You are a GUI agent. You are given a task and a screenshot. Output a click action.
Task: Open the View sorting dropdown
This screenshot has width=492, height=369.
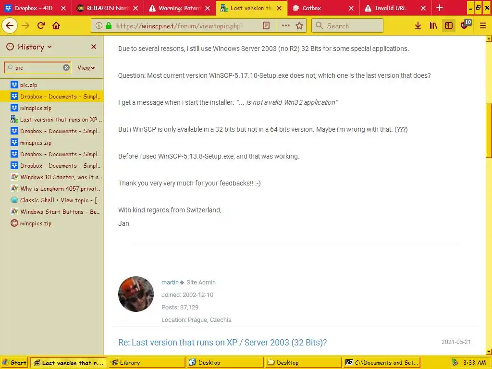pyautogui.click(x=86, y=68)
